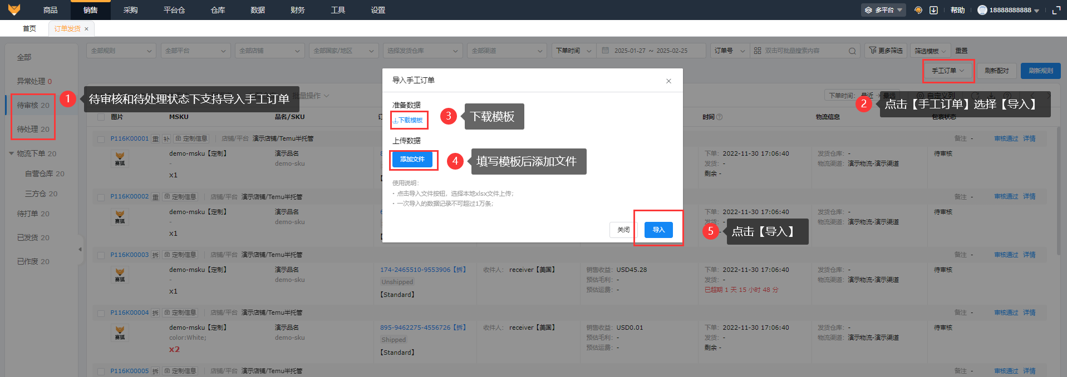Open order link 174-2465510-9553906

click(415, 270)
